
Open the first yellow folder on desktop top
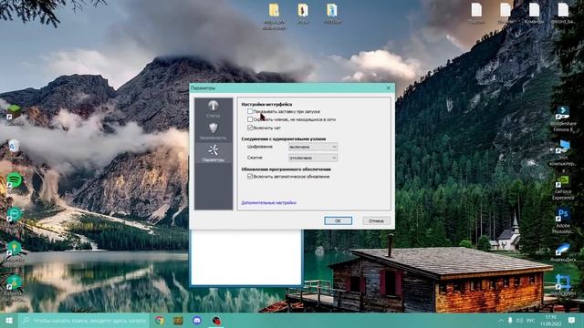[x=274, y=16]
